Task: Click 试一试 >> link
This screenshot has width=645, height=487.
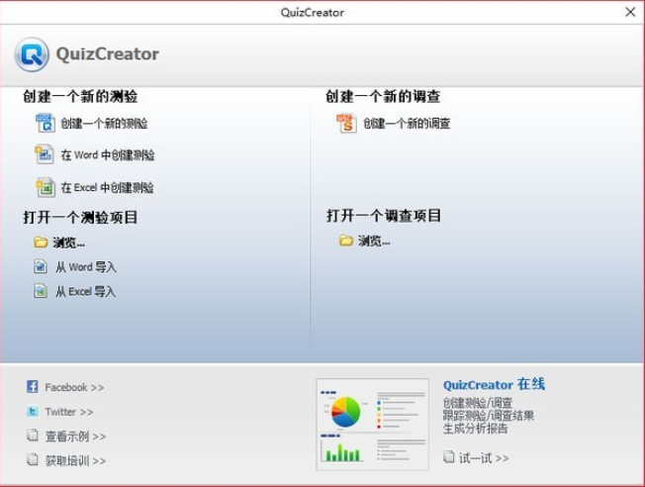Action: point(484,457)
